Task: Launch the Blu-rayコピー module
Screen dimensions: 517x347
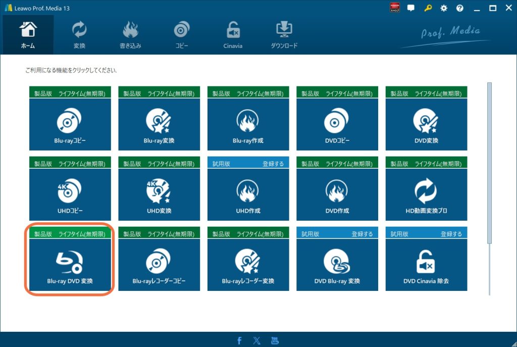Action: point(70,124)
